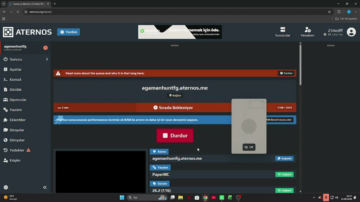Open Sunucular servers list
360x202 pixels.
tap(283, 32)
